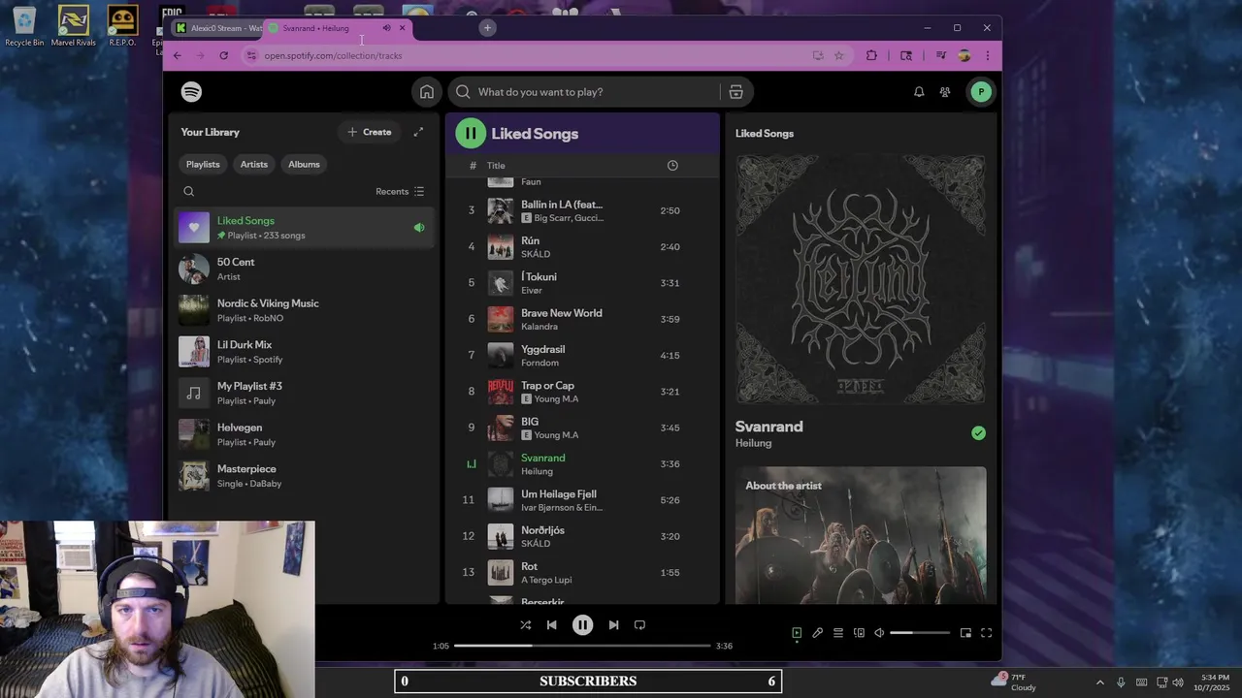Connect to a device
This screenshot has width=1242, height=698.
click(859, 633)
